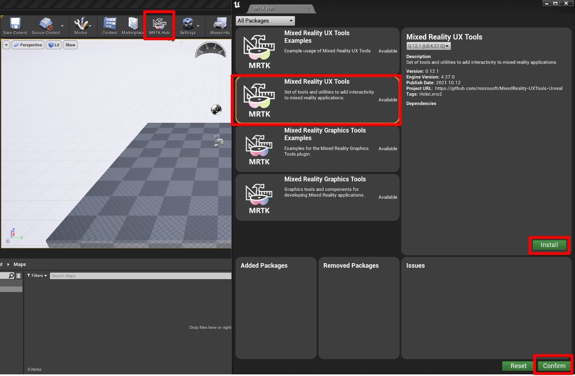The height and width of the screenshot is (376, 575).
Task: Click the Removed Packages panel heading
Action: click(x=351, y=266)
